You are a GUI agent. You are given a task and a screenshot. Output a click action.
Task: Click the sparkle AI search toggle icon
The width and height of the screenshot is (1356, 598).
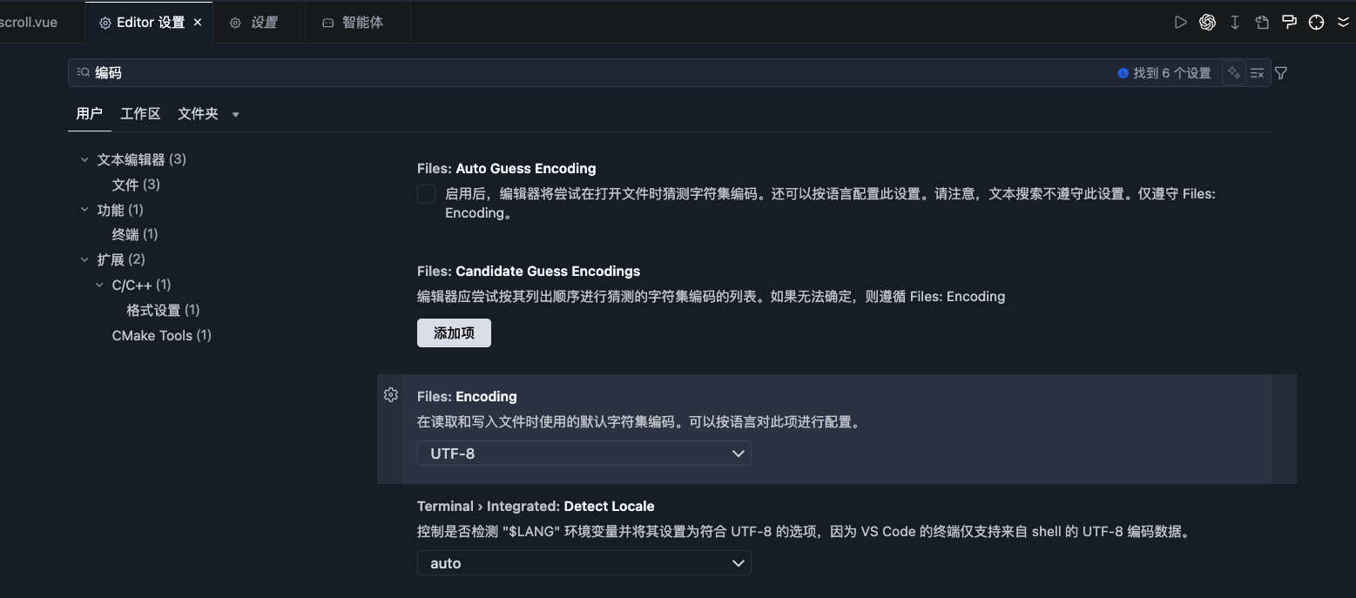click(1233, 73)
